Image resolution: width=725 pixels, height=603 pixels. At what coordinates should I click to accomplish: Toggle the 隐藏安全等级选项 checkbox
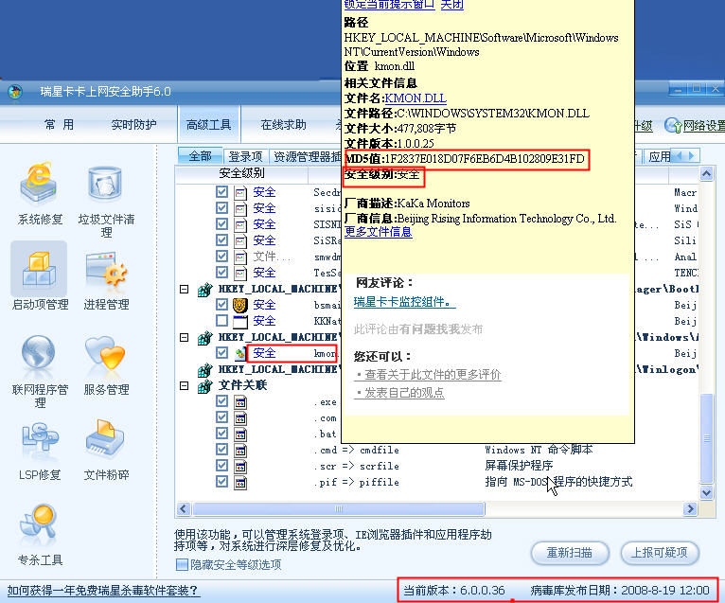pos(182,564)
